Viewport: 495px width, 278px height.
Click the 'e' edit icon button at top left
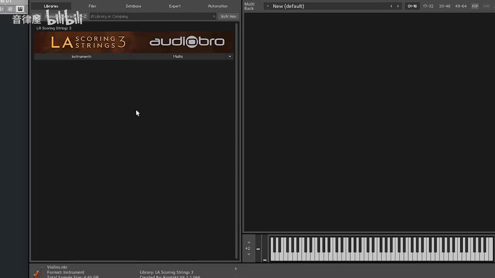pyautogui.click(x=10, y=9)
